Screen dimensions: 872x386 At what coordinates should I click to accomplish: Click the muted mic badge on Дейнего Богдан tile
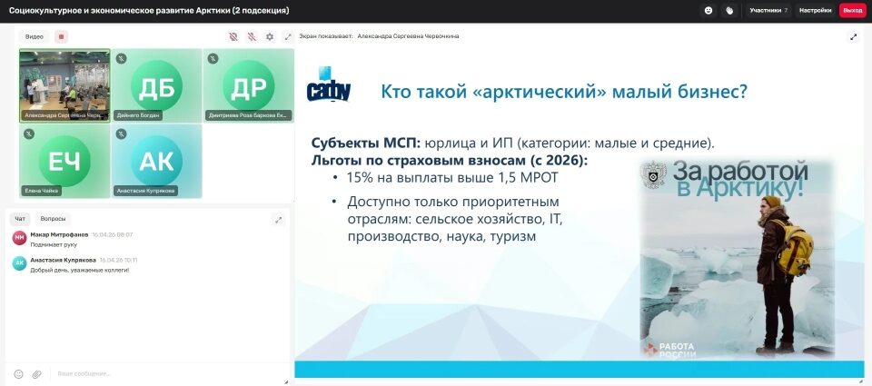[121, 58]
